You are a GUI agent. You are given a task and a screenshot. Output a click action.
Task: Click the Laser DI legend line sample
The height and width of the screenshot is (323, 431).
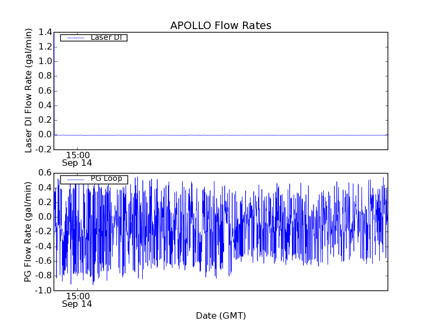74,38
